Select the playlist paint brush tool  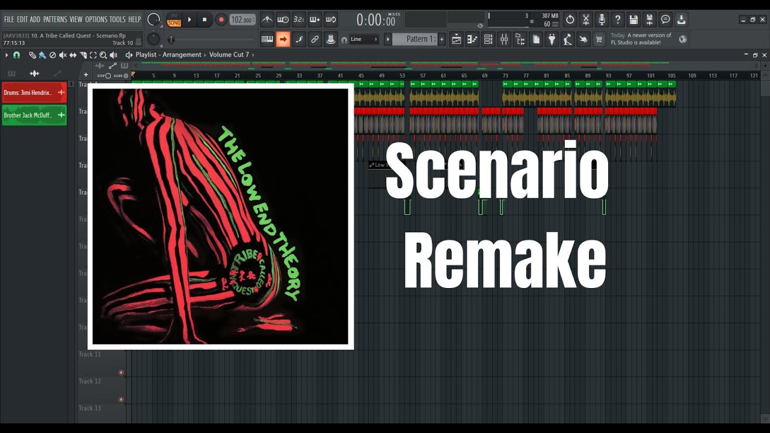pos(42,55)
